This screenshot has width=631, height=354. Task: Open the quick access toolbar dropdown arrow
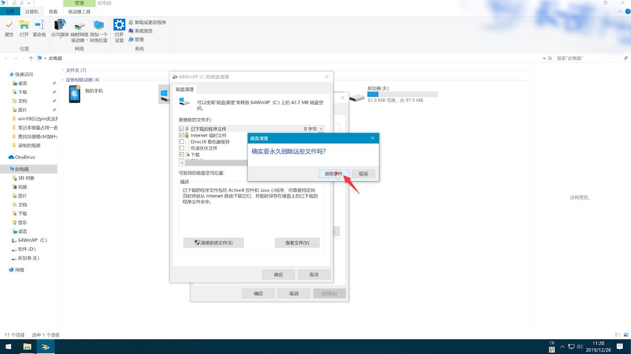[x=29, y=3]
